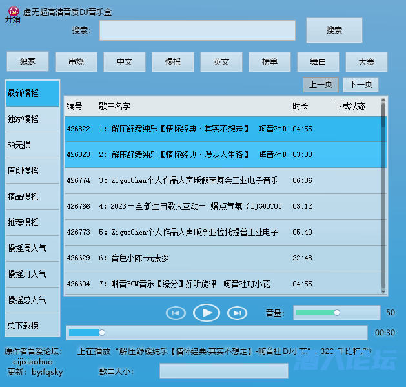Open the 榜单 charts category
Screen dimensions: 406x387
[x=270, y=61]
